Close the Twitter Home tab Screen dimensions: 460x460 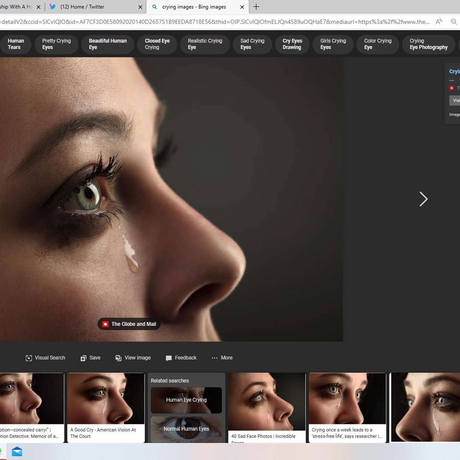click(x=140, y=7)
